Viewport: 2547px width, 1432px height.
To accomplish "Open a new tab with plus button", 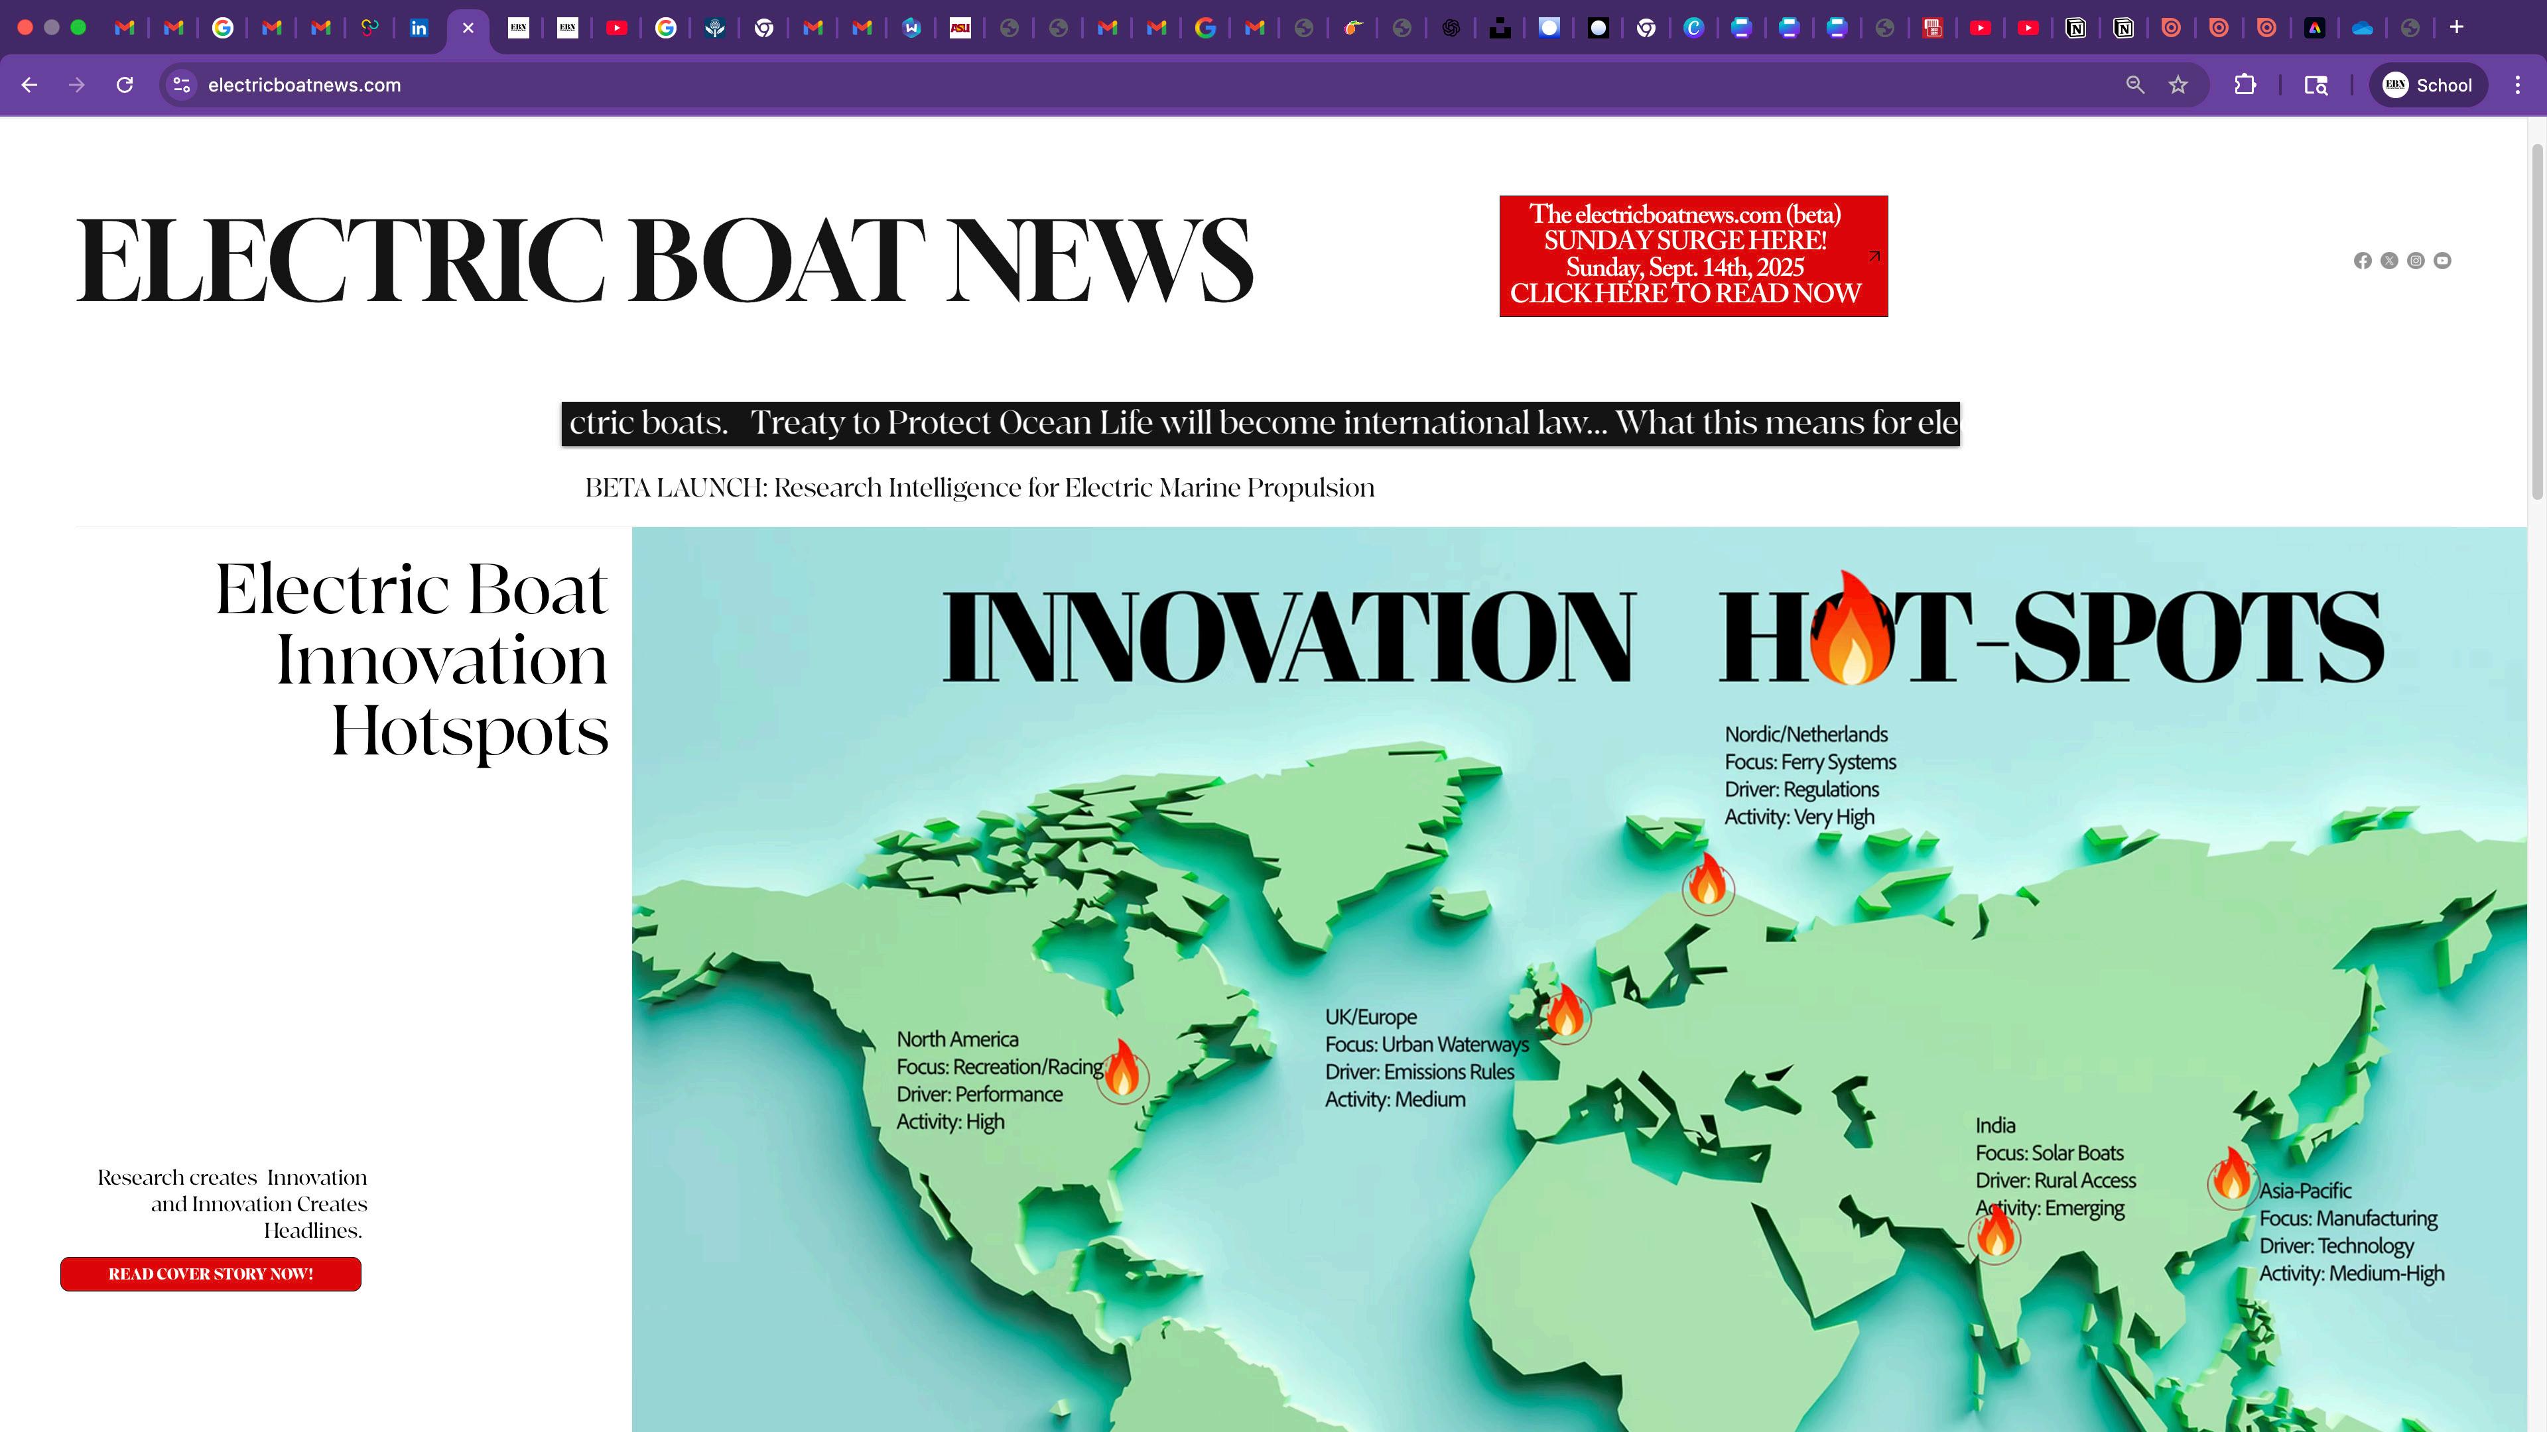I will [2456, 28].
